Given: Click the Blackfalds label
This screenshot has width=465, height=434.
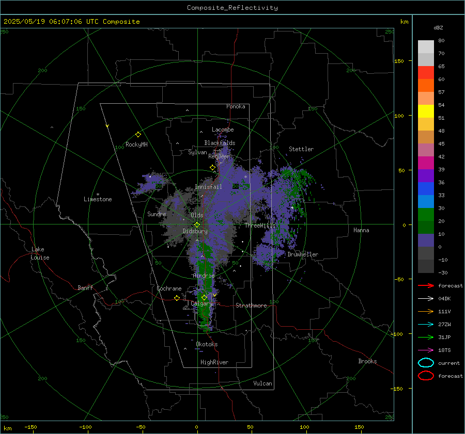Looking at the screenshot, I should [x=220, y=143].
